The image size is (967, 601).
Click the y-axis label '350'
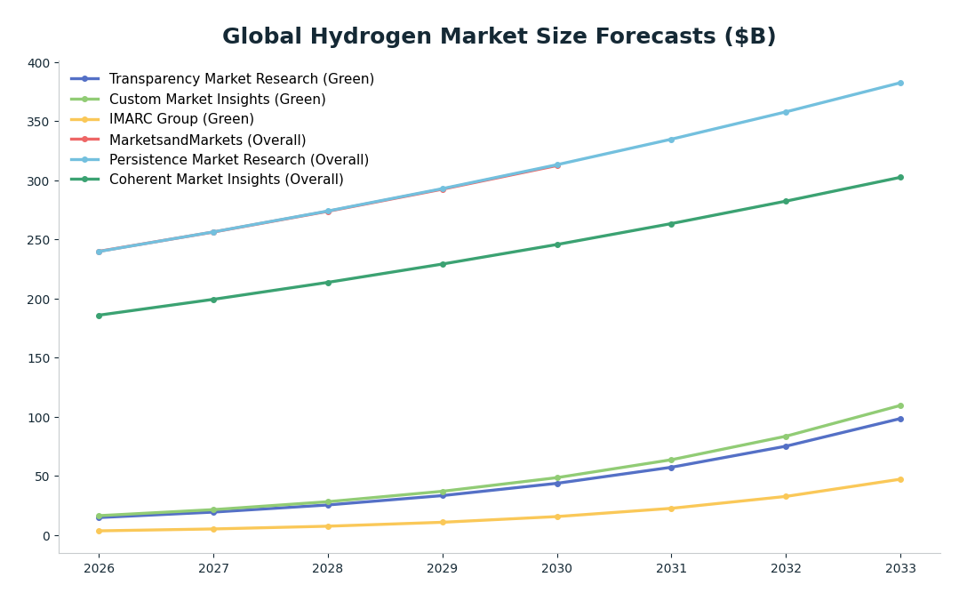pyautogui.click(x=39, y=122)
